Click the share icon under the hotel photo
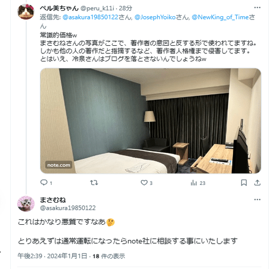Image resolution: width=269 pixels, height=269 pixels. point(257,183)
